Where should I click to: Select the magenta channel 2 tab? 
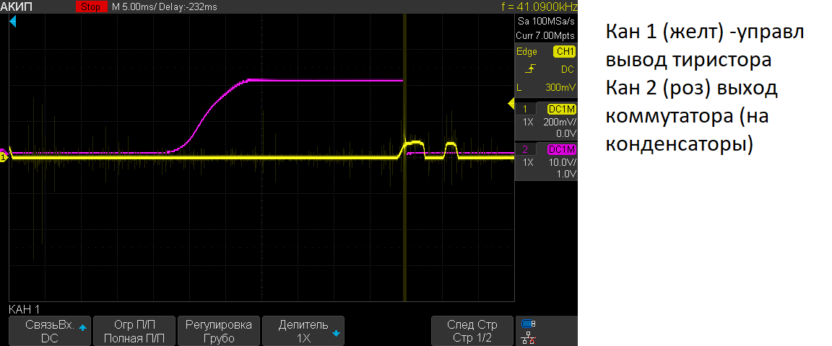[x=525, y=149]
